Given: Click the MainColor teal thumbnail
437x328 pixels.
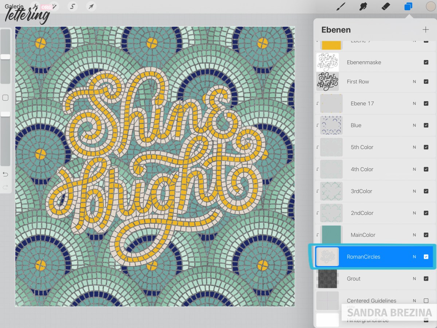Looking at the screenshot, I should pyautogui.click(x=331, y=235).
